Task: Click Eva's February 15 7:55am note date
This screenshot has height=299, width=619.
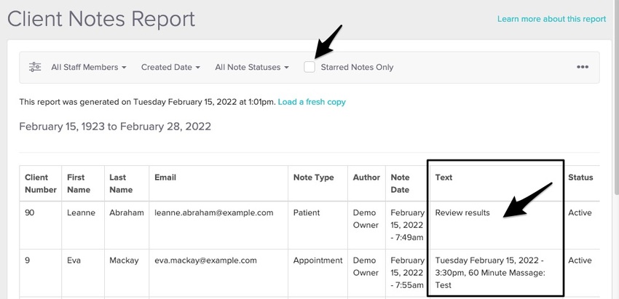Action: (x=407, y=273)
